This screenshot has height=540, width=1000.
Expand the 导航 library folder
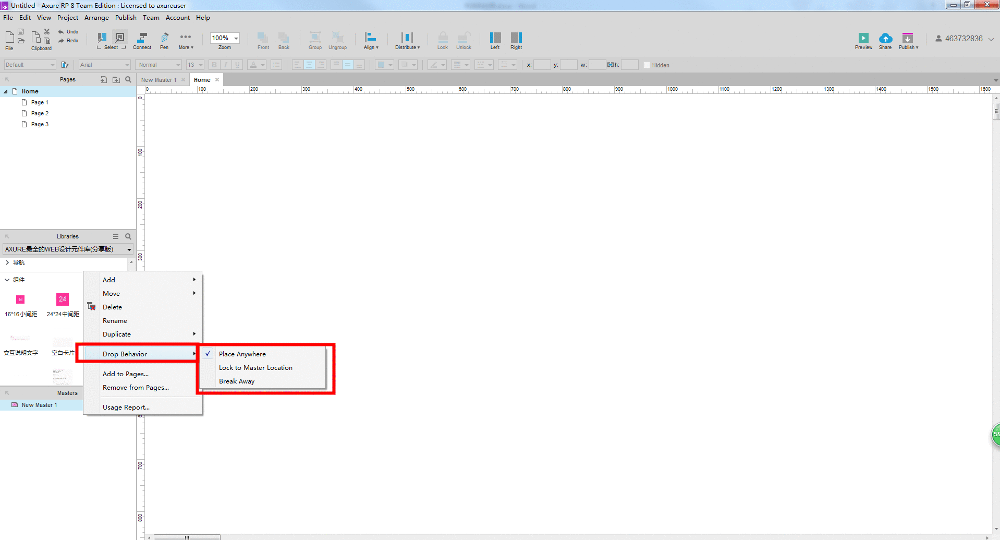tap(7, 262)
